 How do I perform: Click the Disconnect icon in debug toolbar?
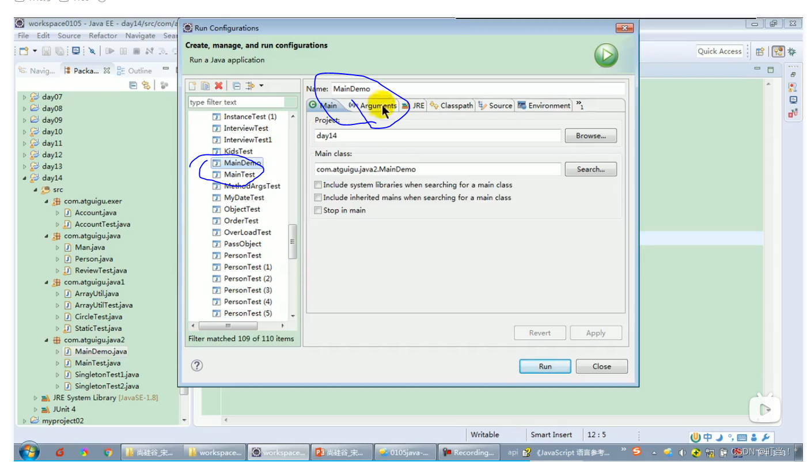click(x=150, y=51)
